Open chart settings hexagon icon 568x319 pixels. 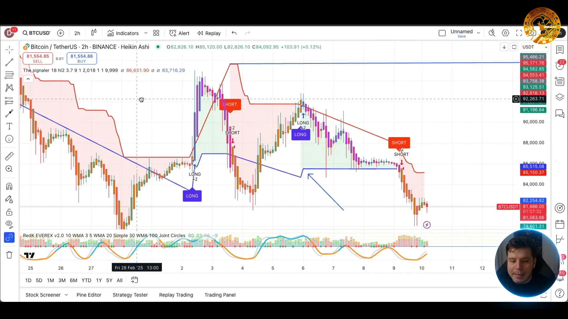pyautogui.click(x=506, y=33)
